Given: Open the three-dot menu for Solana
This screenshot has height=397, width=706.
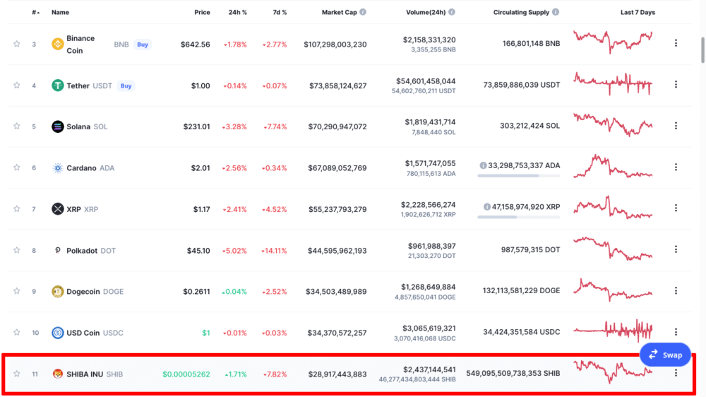Looking at the screenshot, I should (676, 126).
